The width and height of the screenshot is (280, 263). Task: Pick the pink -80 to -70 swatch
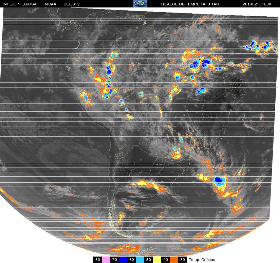pyautogui.click(x=106, y=260)
